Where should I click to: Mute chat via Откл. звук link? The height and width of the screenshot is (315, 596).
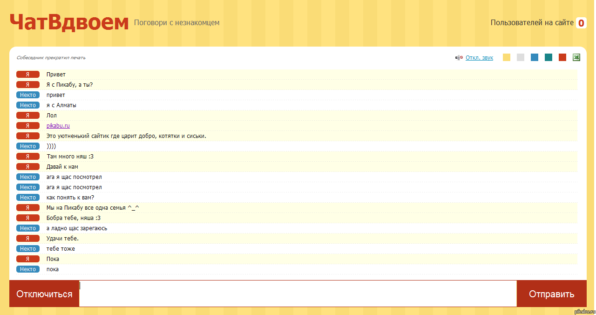tap(479, 58)
